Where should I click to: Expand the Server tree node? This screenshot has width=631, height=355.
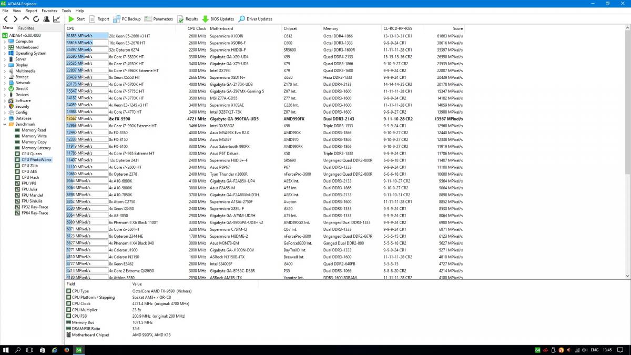click(x=5, y=59)
